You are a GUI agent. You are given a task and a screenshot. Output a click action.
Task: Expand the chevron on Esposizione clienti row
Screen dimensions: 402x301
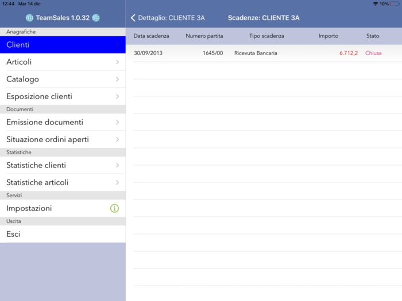click(x=117, y=96)
